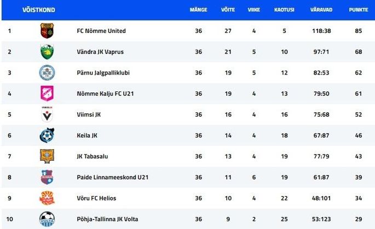Sort table by PUNKTE column header
This screenshot has width=375, height=229.
358,10
